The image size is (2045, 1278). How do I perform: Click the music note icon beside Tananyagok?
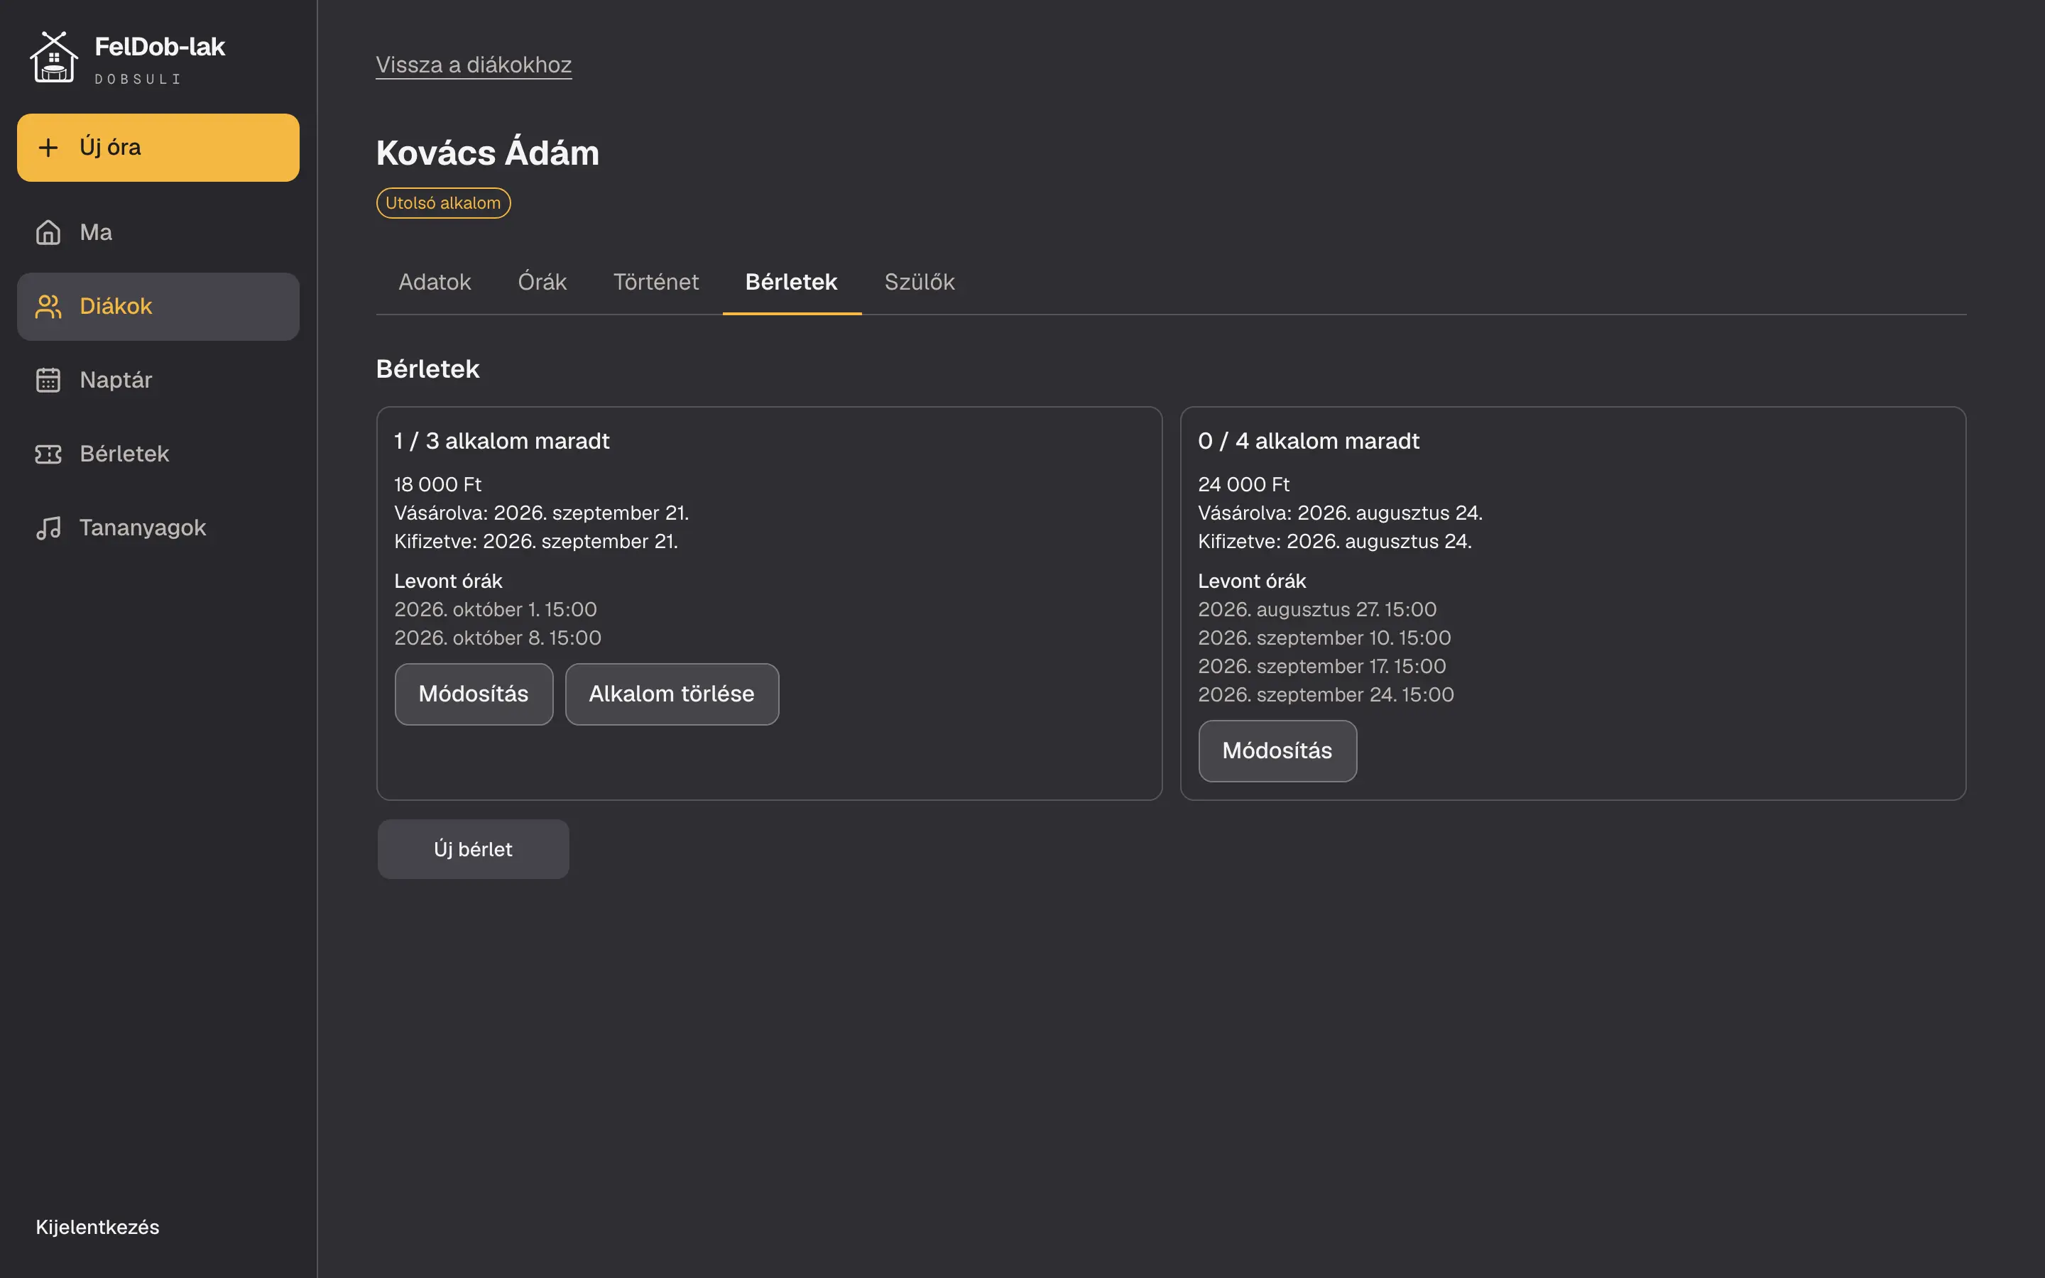click(x=48, y=528)
